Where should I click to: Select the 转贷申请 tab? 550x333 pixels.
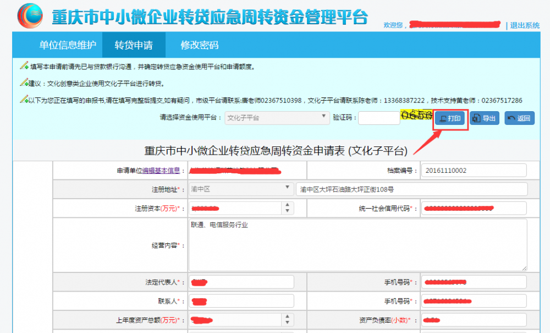(x=133, y=45)
